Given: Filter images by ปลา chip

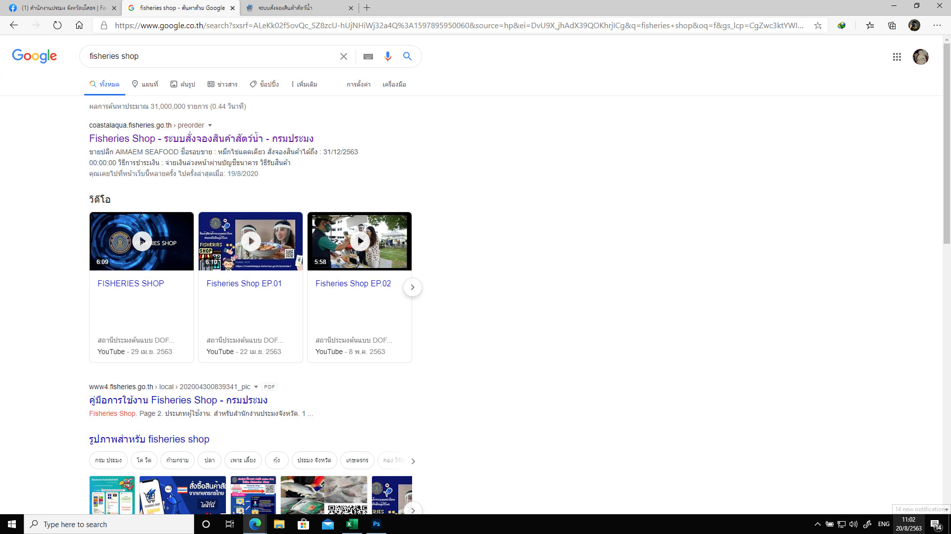Looking at the screenshot, I should (x=210, y=460).
